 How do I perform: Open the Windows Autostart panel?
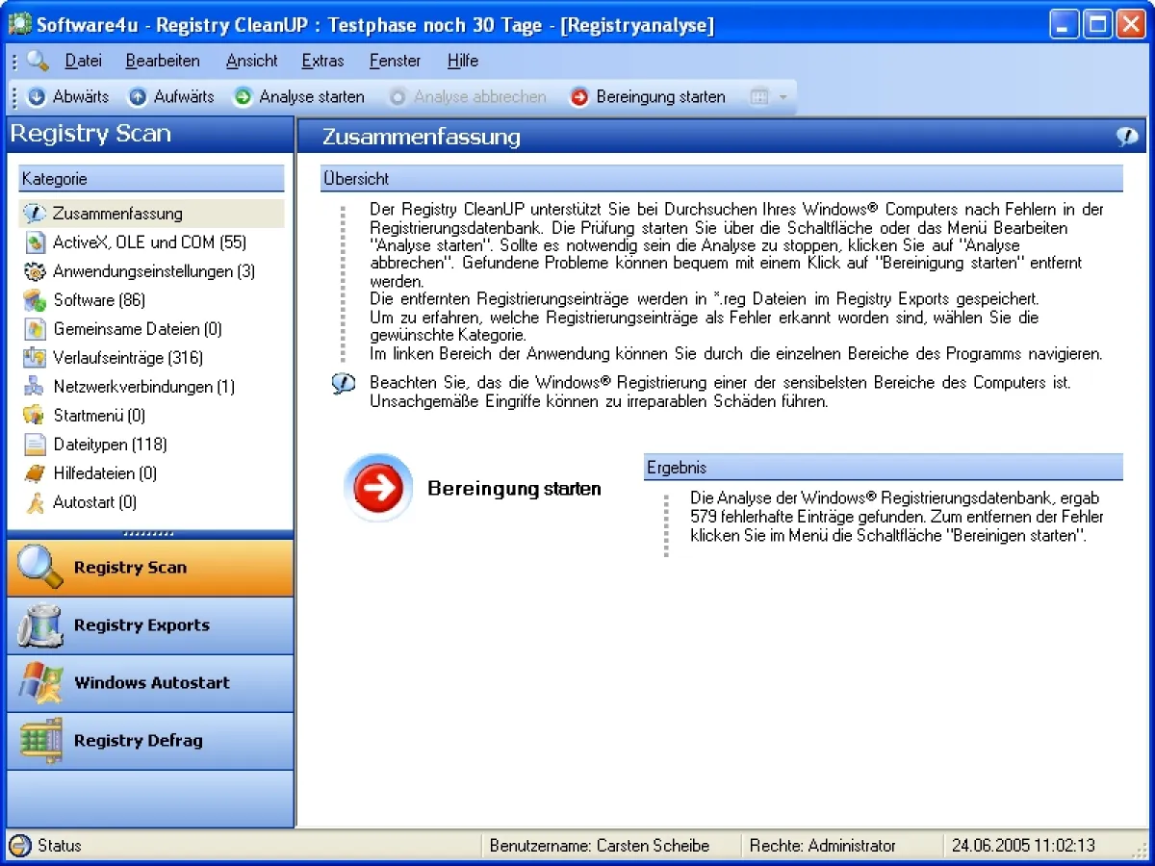point(150,683)
